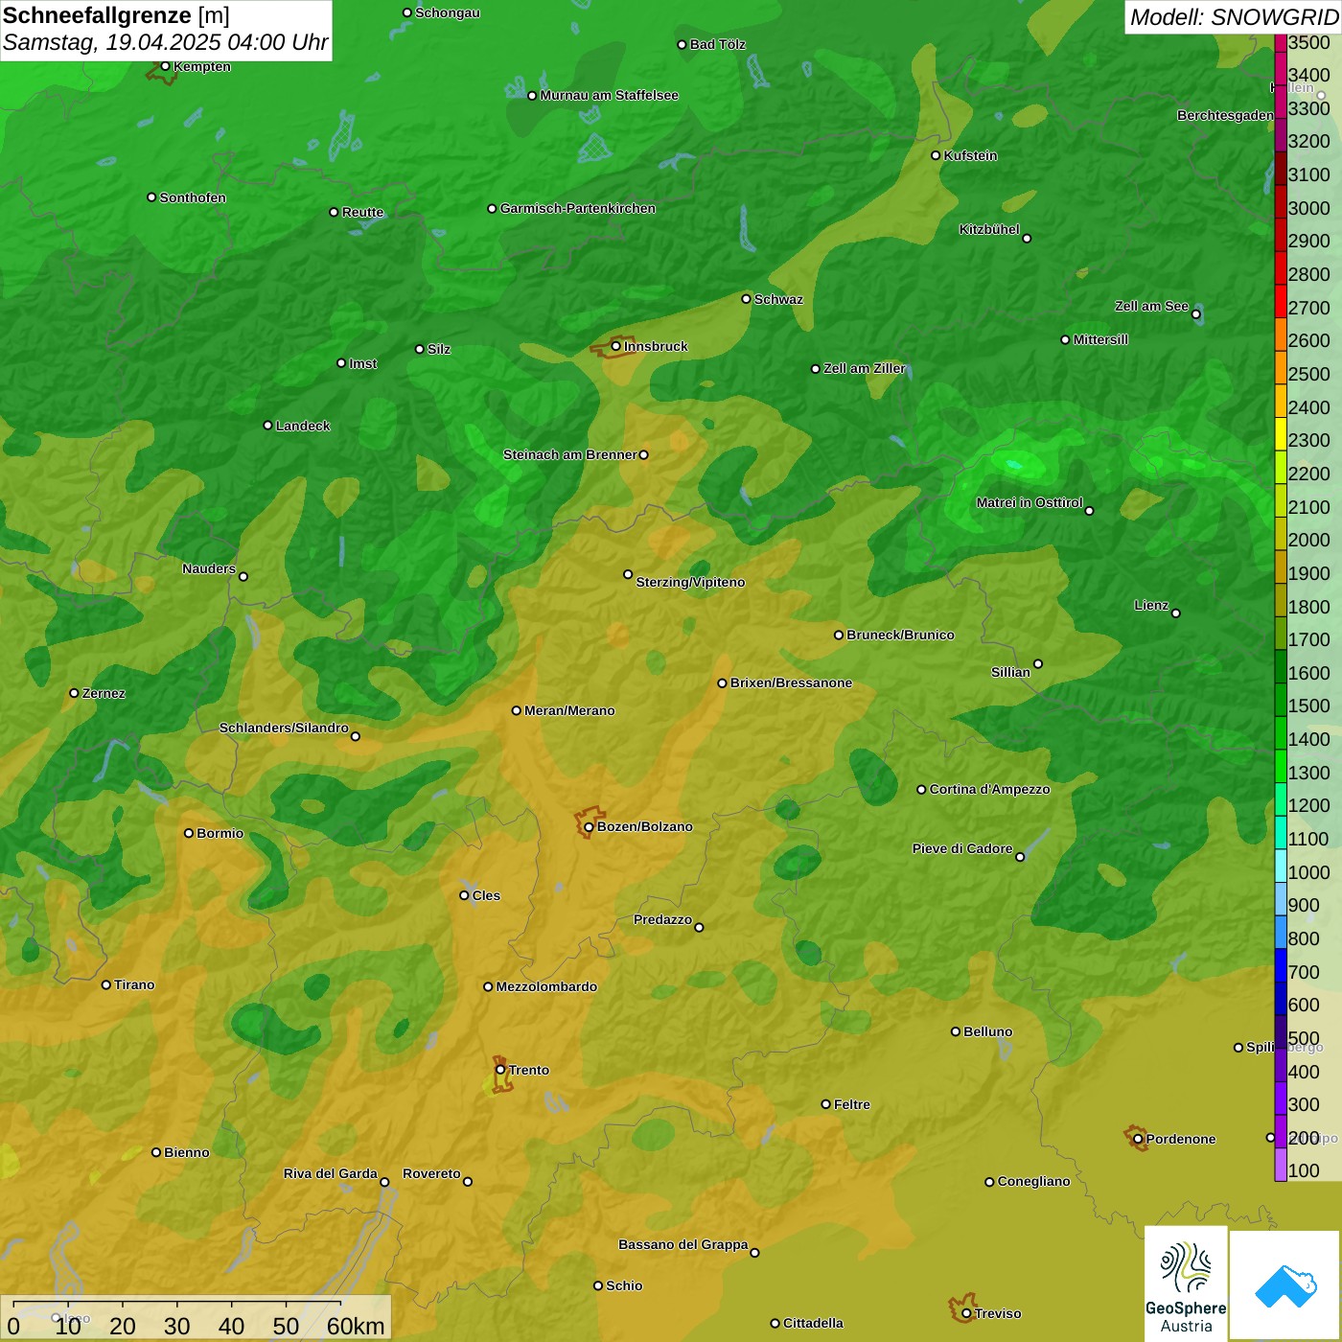Click the Innsbruck city marker
The height and width of the screenshot is (1342, 1342).
[x=615, y=346]
